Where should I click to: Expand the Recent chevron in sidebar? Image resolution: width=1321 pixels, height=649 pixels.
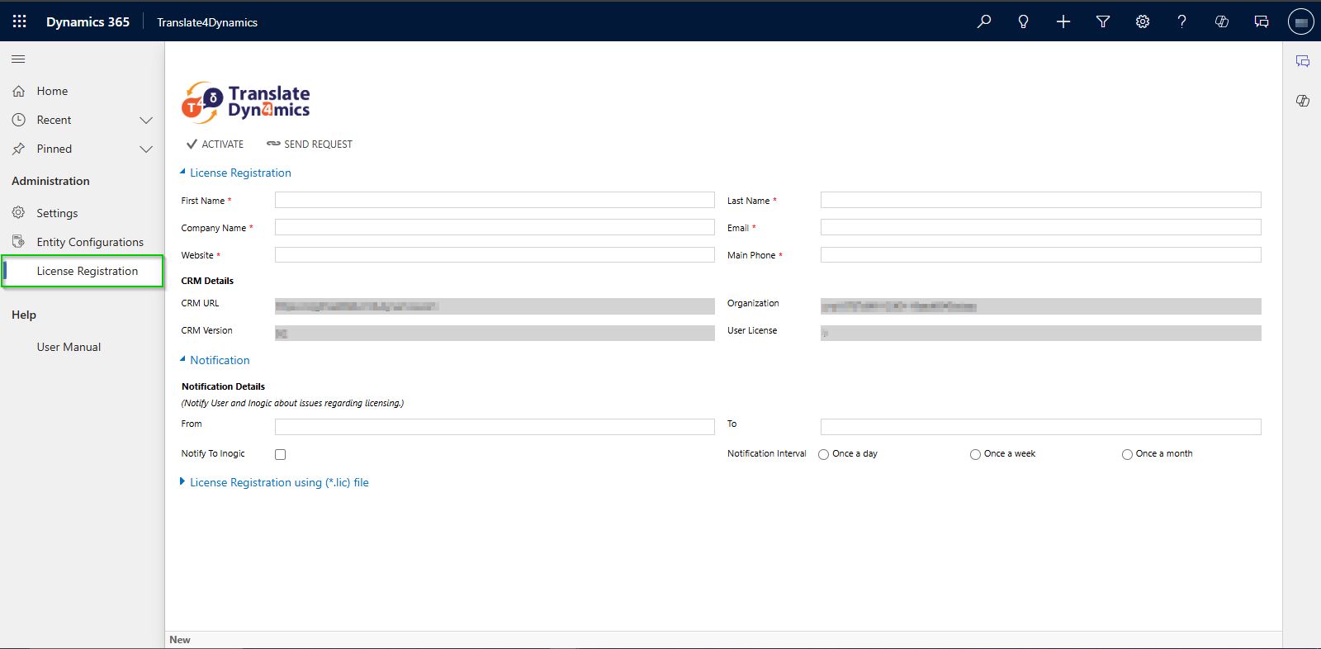coord(146,121)
